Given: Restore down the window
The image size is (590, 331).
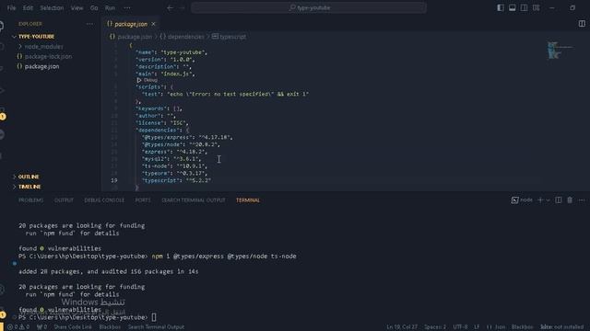Looking at the screenshot, I should pos(572,8).
